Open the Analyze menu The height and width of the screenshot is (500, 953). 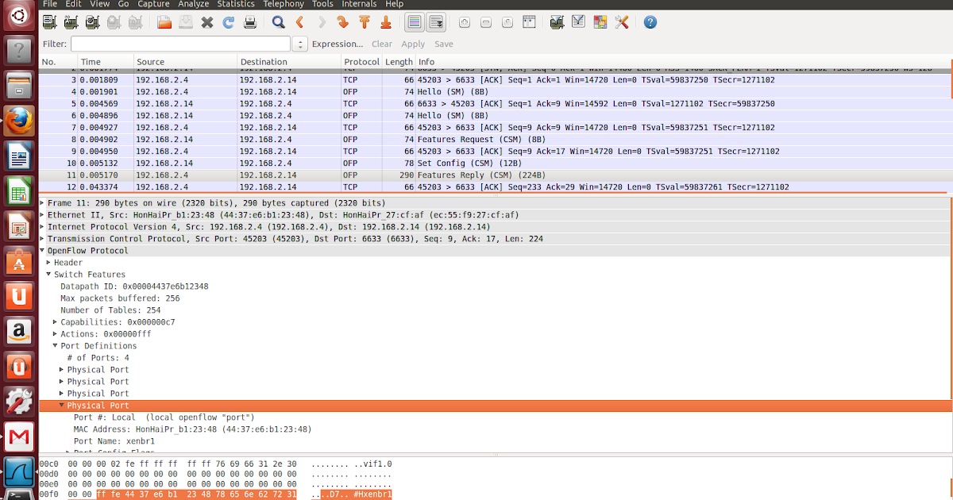click(x=194, y=4)
